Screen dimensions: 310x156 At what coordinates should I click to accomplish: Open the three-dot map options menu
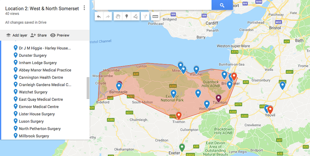[84, 8]
